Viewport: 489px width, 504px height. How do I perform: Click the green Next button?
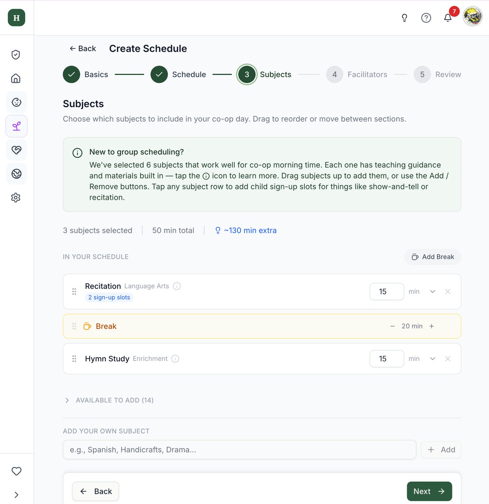pos(430,491)
